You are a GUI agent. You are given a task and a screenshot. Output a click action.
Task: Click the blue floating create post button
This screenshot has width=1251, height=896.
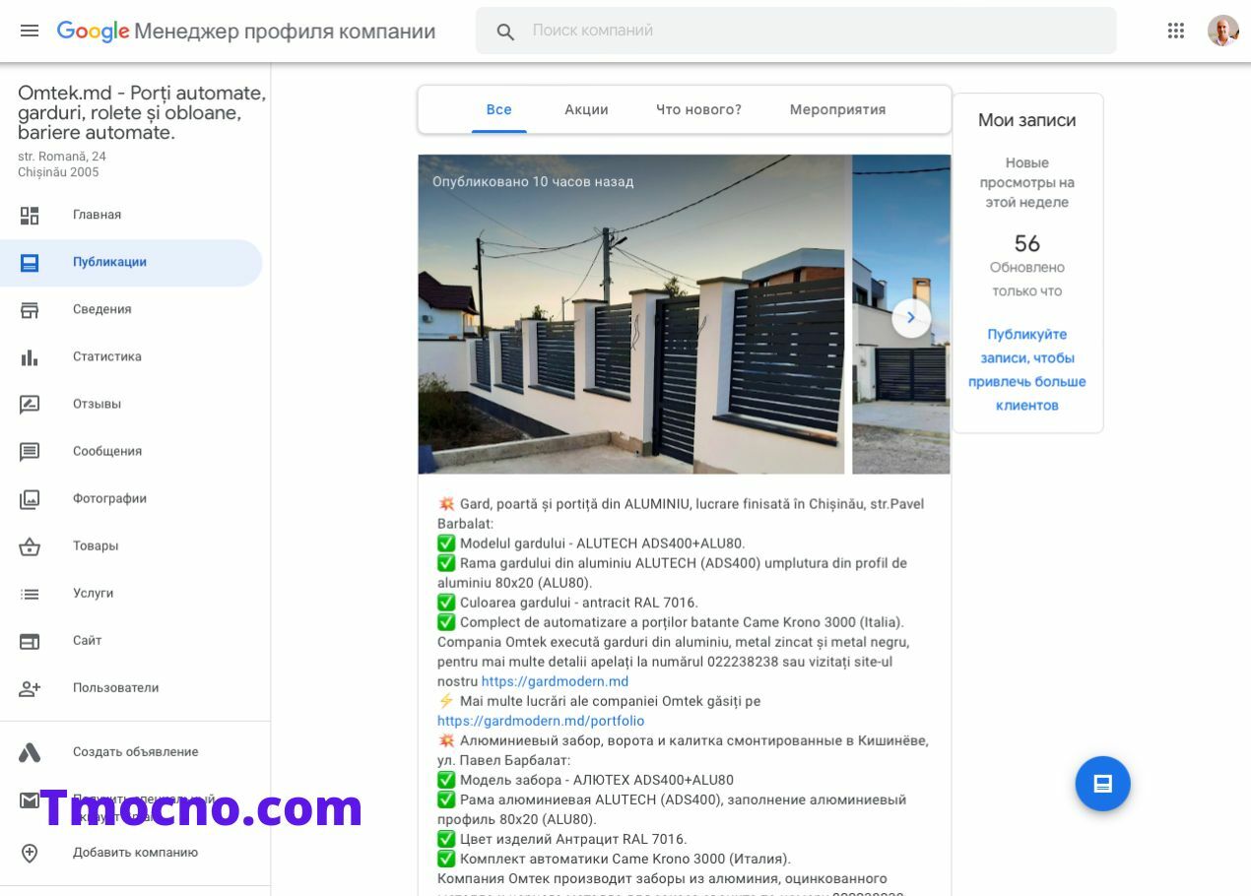pyautogui.click(x=1102, y=784)
